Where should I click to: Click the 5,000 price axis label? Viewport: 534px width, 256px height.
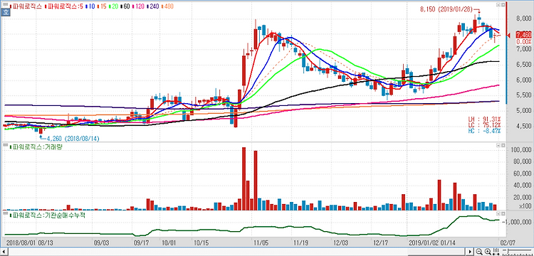click(523, 111)
